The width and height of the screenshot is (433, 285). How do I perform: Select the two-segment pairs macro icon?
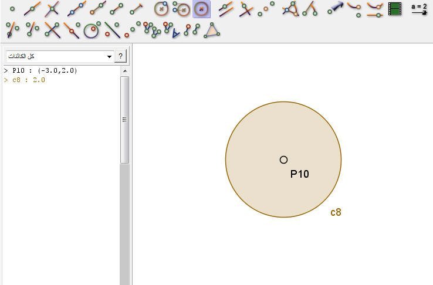pos(192,29)
